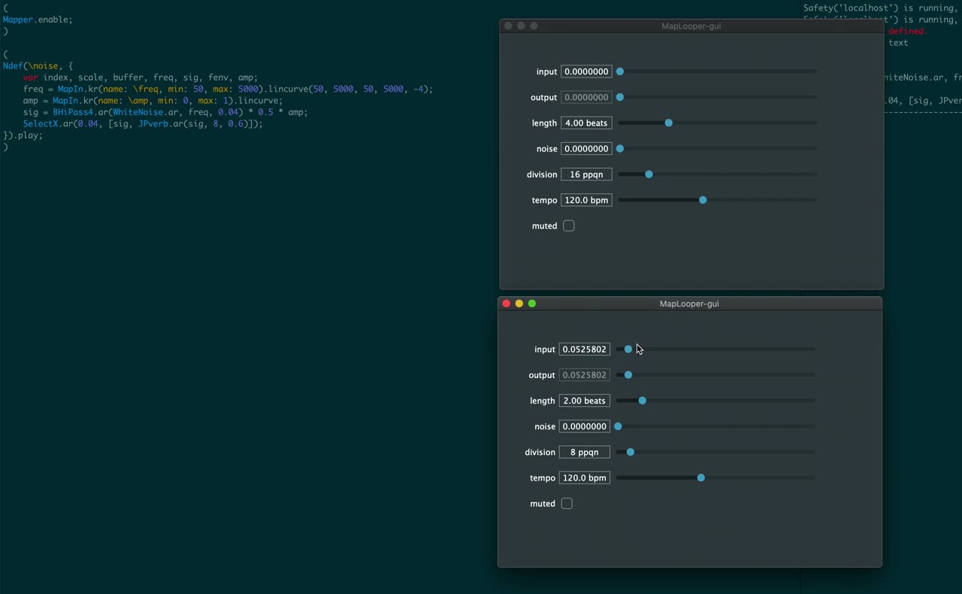The width and height of the screenshot is (962, 594).
Task: Select the 2.00 beats length field
Action: pyautogui.click(x=585, y=401)
